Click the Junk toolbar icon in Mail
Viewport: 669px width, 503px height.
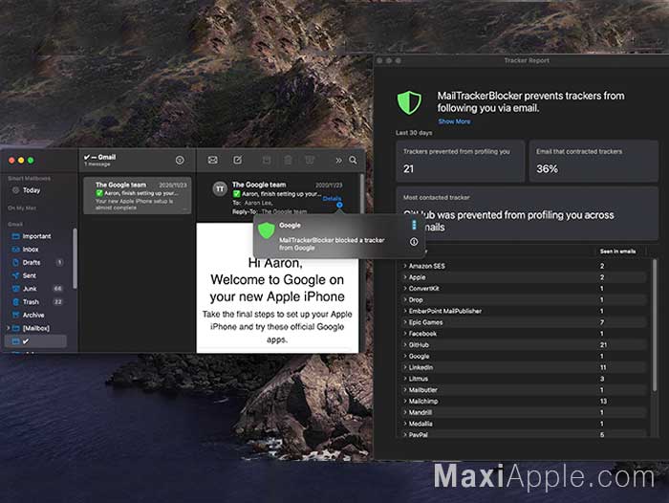pos(310,160)
